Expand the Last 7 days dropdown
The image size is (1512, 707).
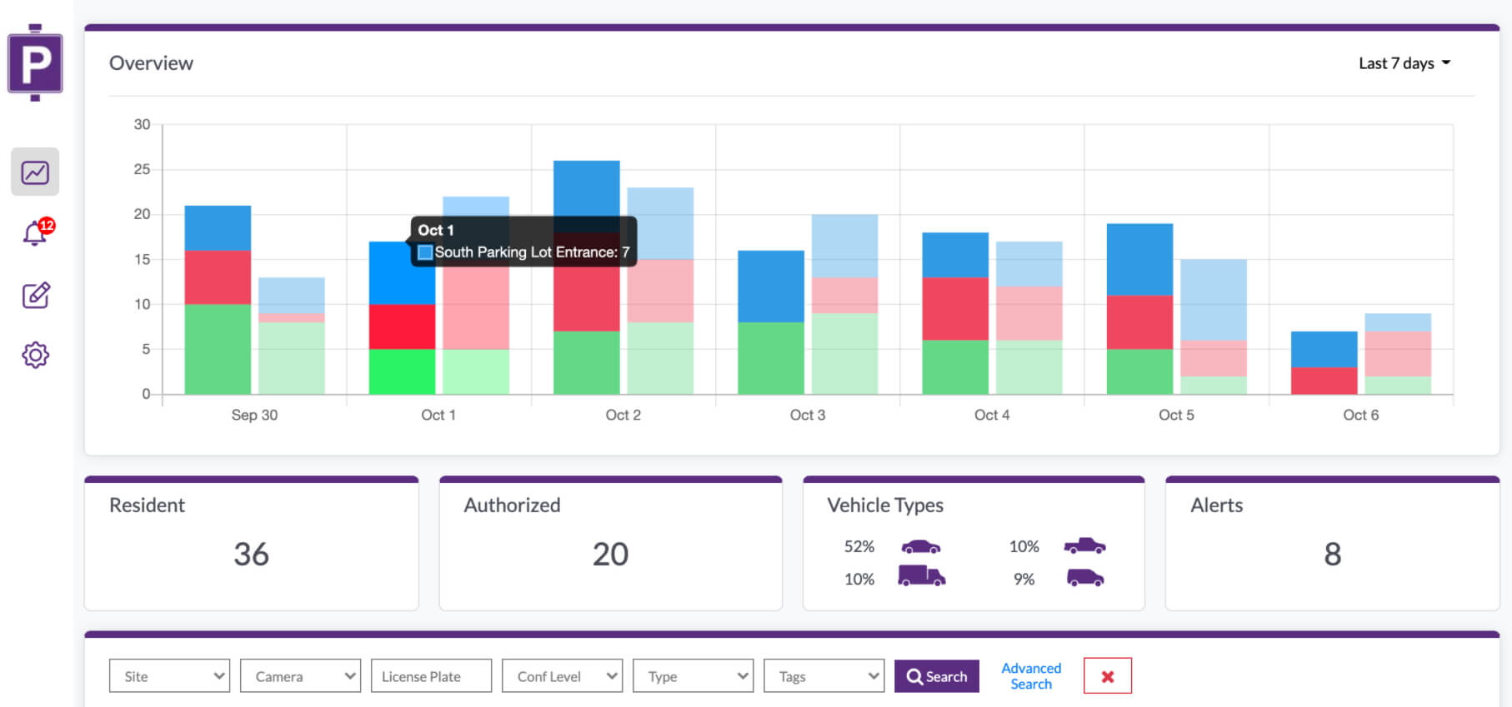1404,63
